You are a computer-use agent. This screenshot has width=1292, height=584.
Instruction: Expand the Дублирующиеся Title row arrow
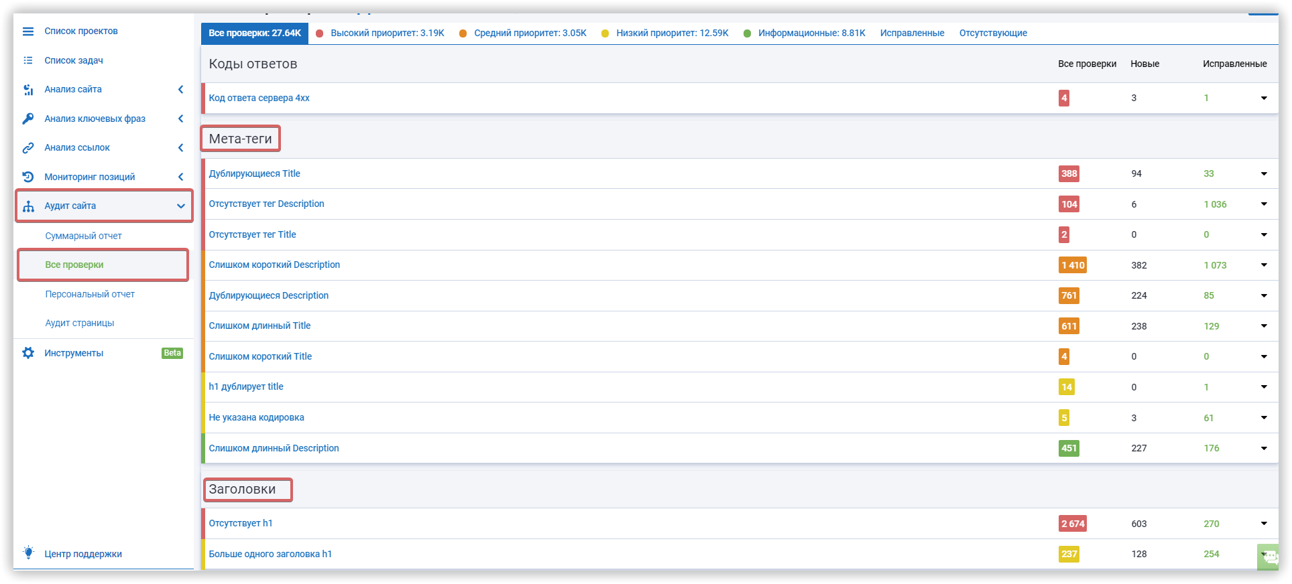pos(1264,174)
